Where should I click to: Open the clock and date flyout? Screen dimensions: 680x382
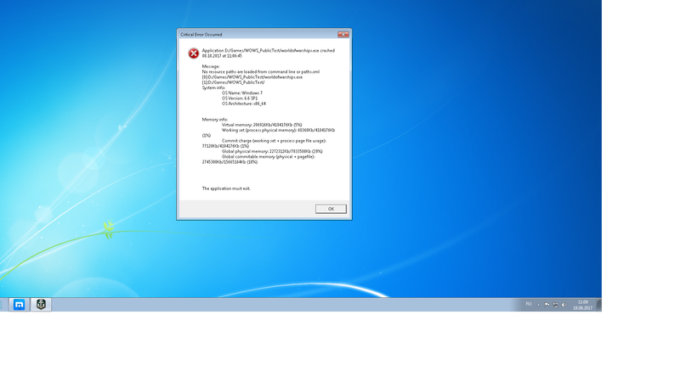click(582, 305)
